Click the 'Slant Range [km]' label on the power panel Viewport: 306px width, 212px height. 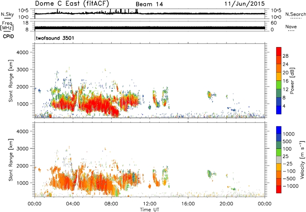click(x=11, y=81)
